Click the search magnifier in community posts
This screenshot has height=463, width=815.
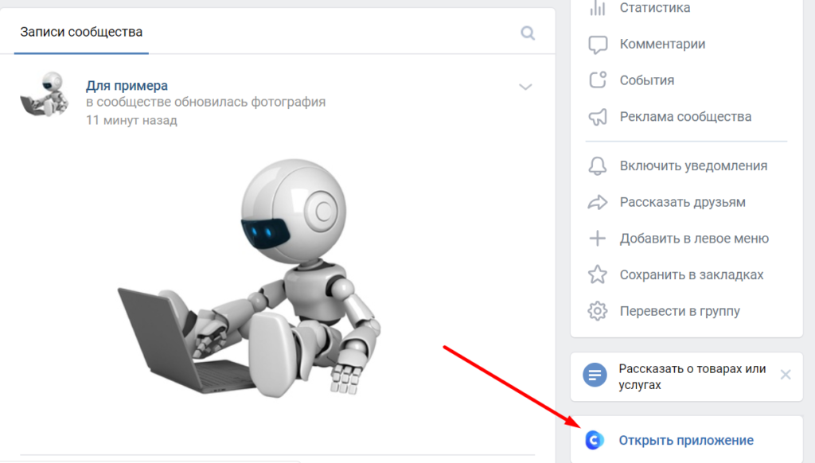pos(528,33)
